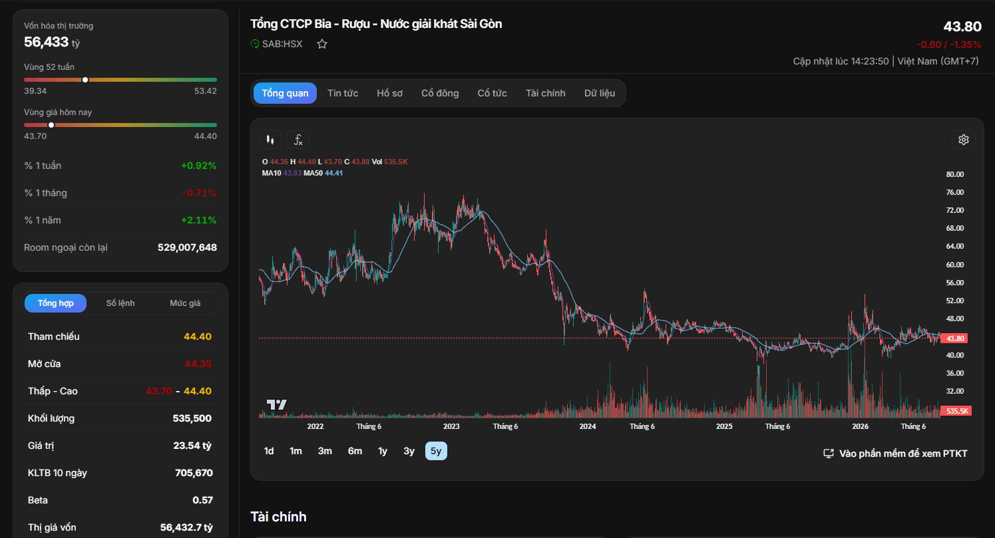Viewport: 995px width, 538px height.
Task: Go to the Cổ đông tab
Action: pyautogui.click(x=440, y=93)
